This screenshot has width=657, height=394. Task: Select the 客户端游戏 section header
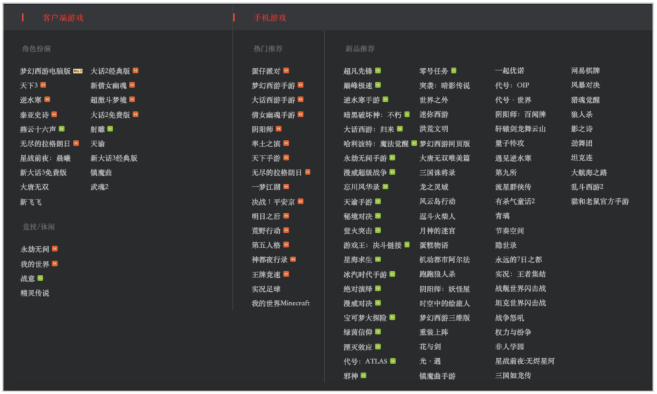point(63,18)
